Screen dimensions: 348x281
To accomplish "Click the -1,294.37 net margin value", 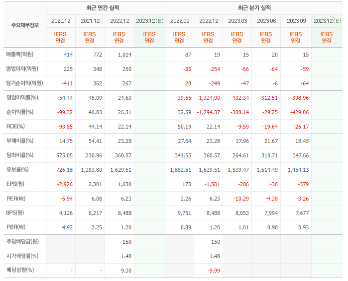I will (x=209, y=112).
